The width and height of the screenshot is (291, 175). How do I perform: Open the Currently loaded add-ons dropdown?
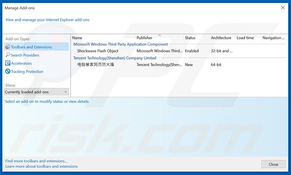(x=36, y=92)
